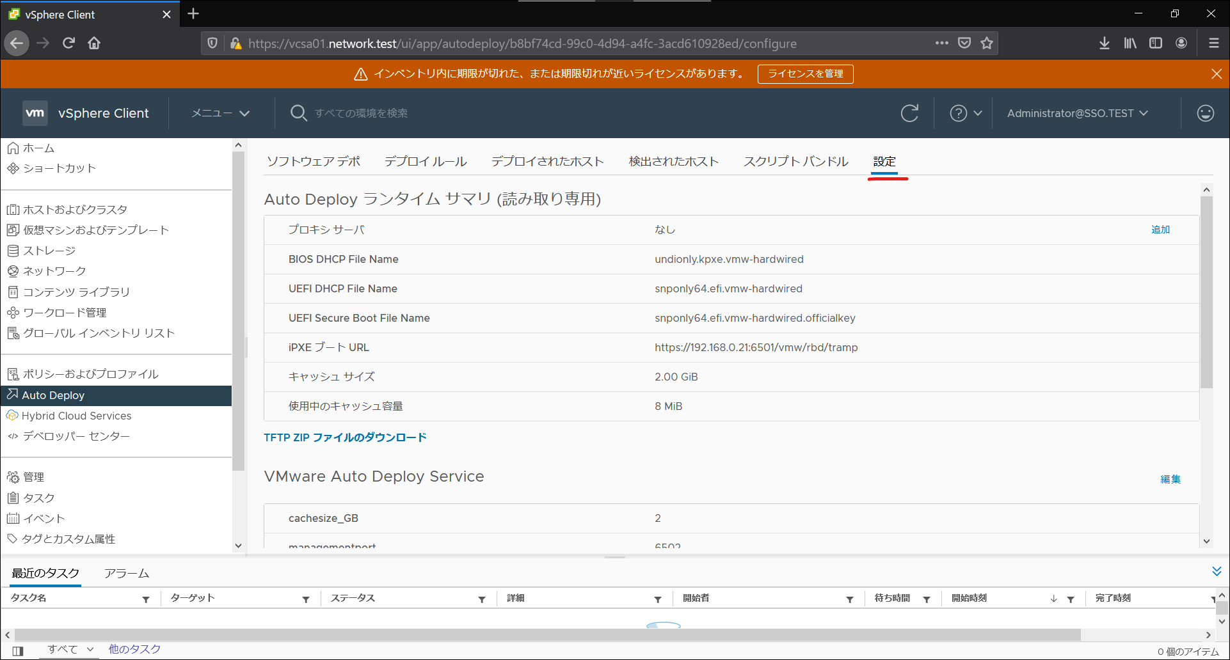Open the browser home page icon
The width and height of the screenshot is (1230, 660).
coord(94,43)
